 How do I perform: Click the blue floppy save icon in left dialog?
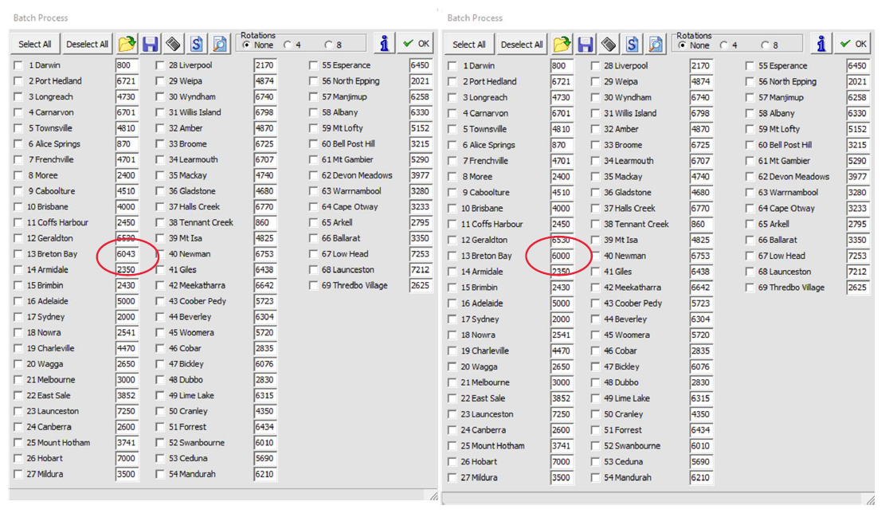[x=150, y=44]
